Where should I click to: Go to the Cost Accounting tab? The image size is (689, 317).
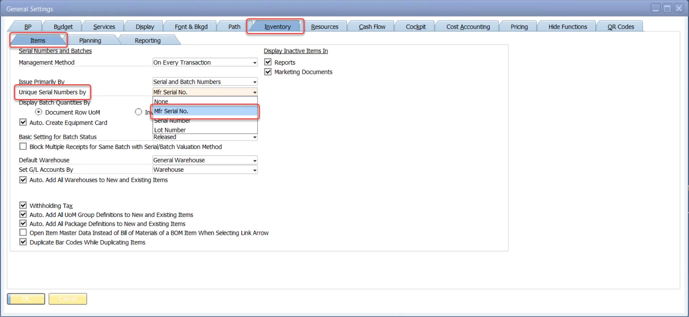[468, 27]
